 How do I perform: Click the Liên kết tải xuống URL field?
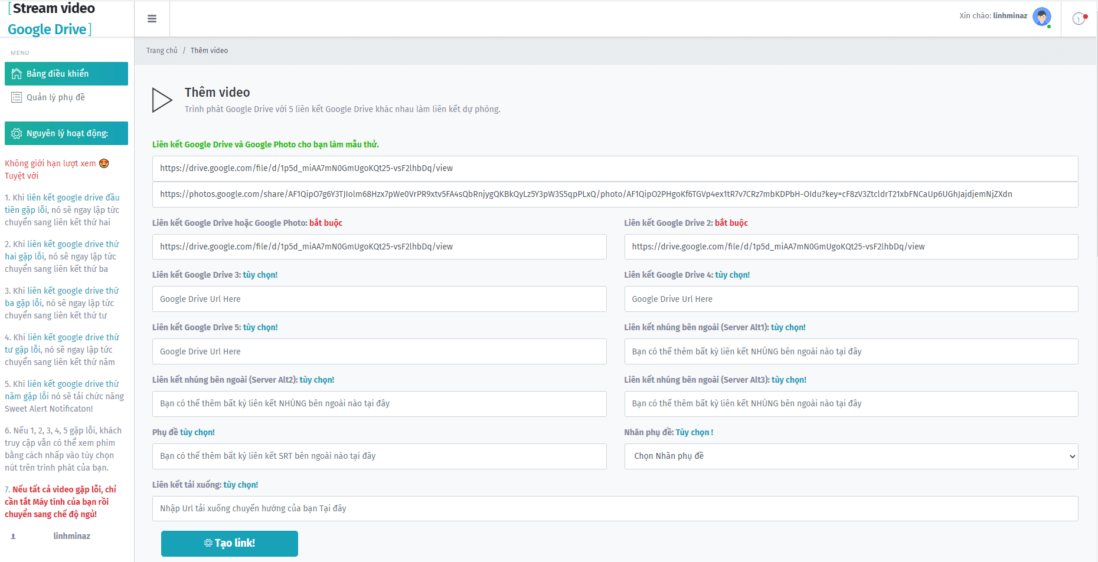[x=615, y=508]
